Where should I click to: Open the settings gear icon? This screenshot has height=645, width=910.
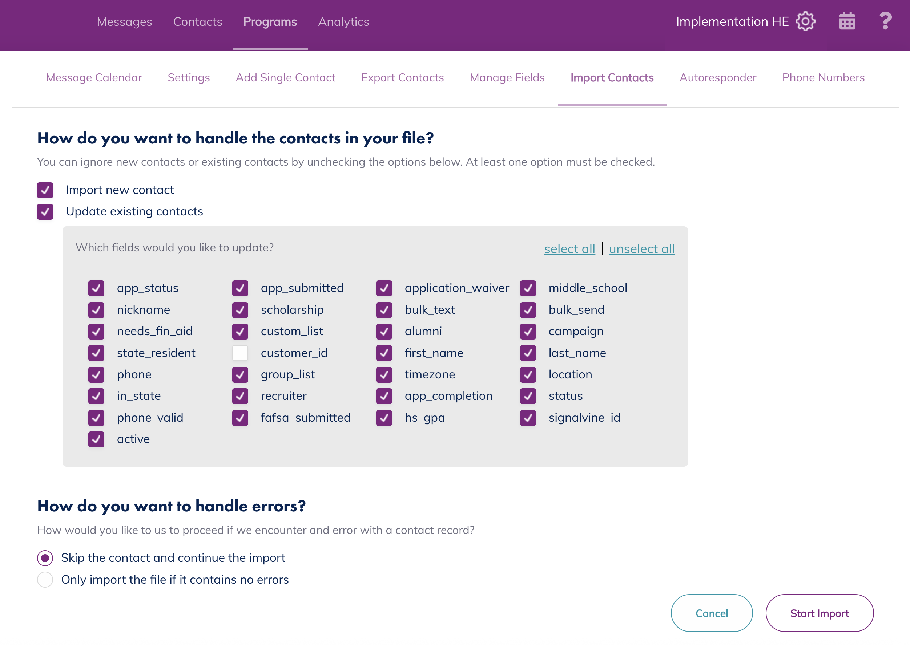(x=805, y=21)
